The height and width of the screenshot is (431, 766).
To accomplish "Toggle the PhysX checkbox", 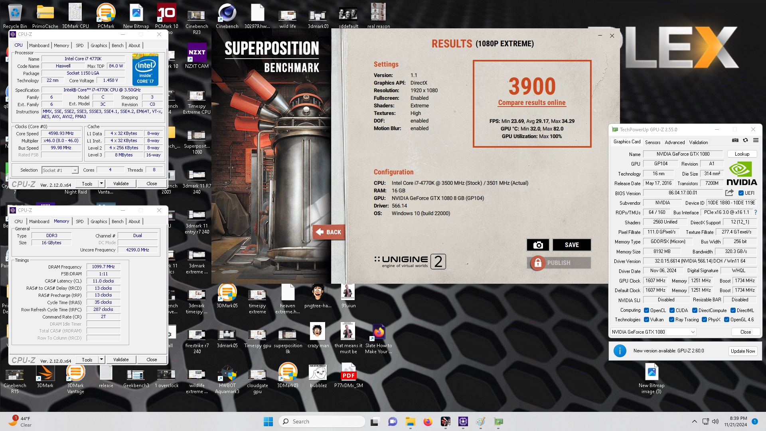I will coord(704,320).
